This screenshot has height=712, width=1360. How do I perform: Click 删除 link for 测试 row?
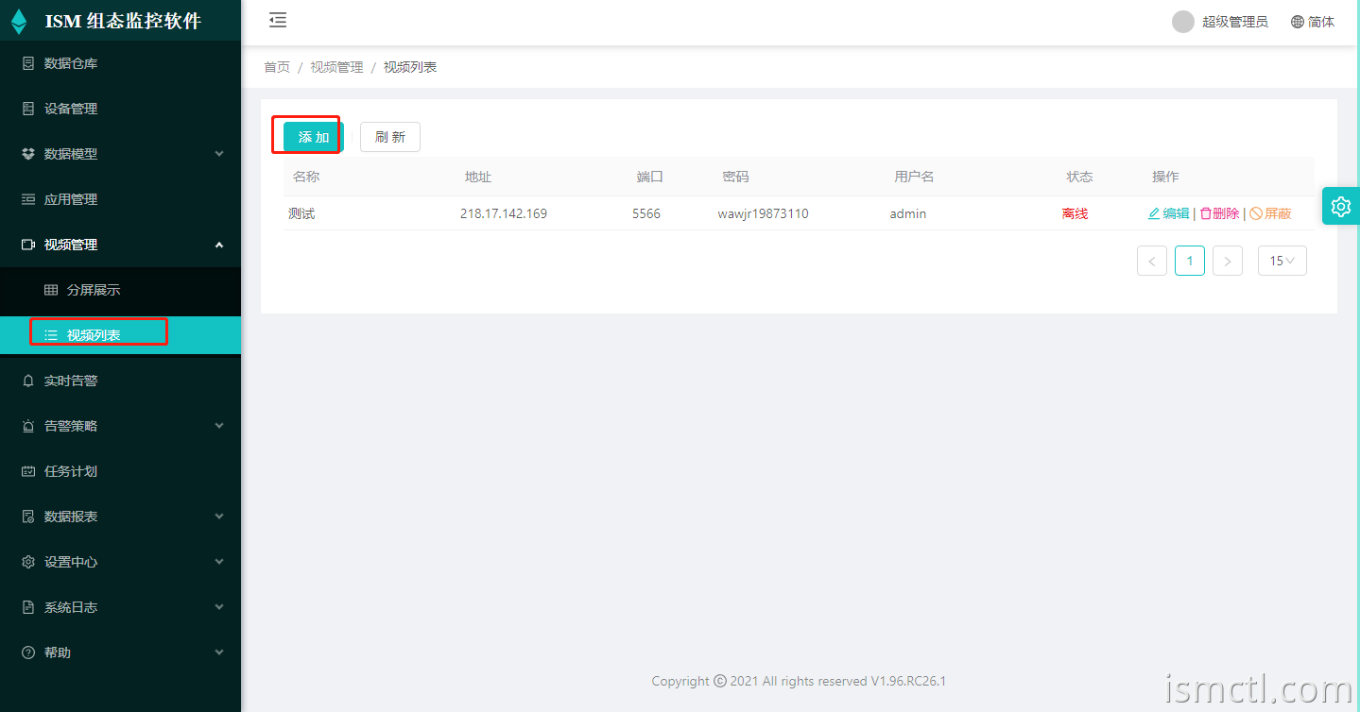coord(1220,213)
